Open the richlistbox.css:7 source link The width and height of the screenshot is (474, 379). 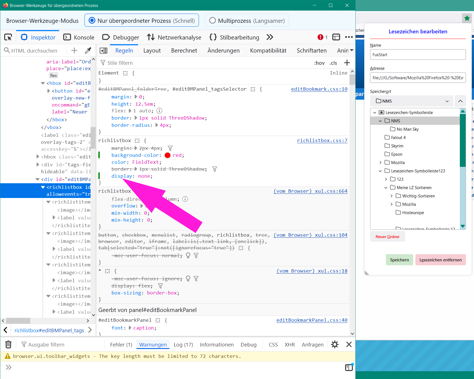[322, 140]
